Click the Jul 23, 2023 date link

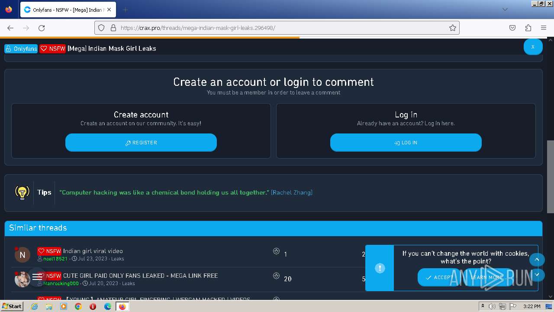[x=92, y=259]
